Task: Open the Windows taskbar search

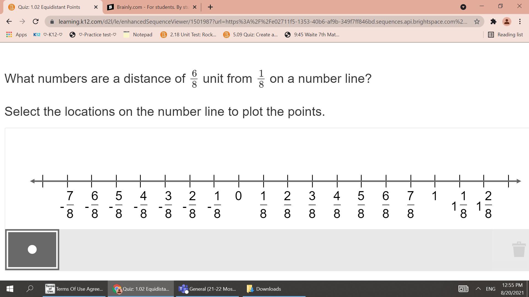Action: point(30,289)
